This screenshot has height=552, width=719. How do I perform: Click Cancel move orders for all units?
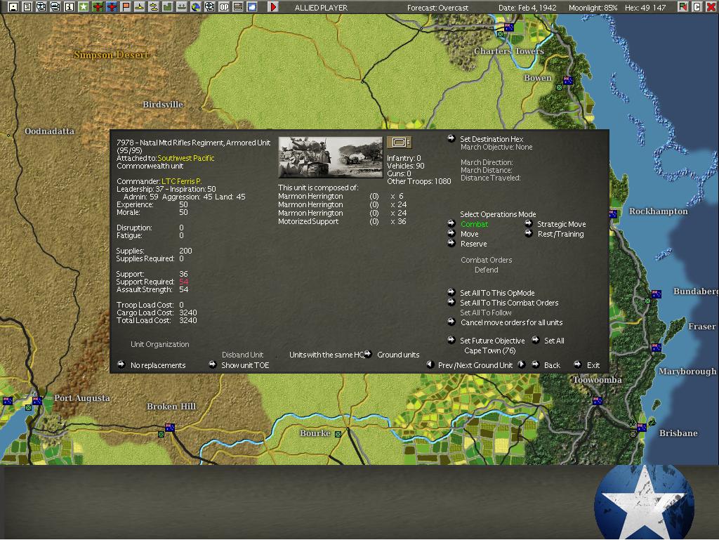click(x=511, y=323)
